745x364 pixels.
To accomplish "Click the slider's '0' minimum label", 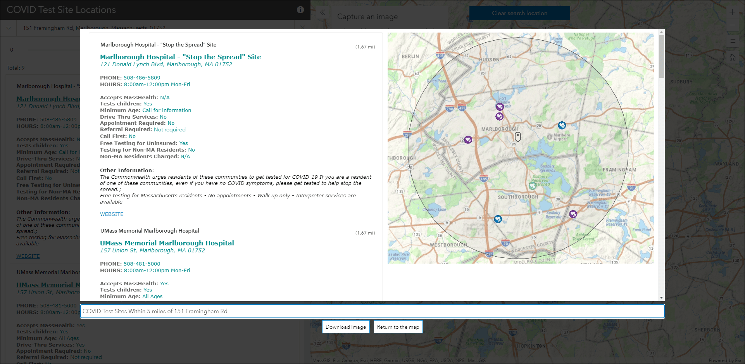I will (x=12, y=50).
